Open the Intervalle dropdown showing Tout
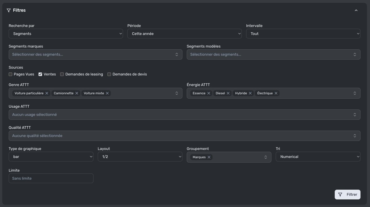370x207 pixels. tap(303, 34)
